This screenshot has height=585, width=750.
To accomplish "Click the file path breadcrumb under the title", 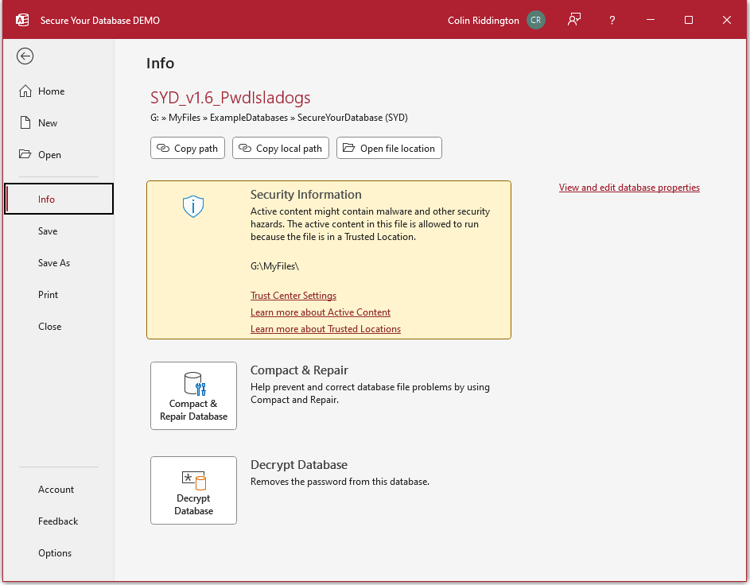I will [x=279, y=118].
